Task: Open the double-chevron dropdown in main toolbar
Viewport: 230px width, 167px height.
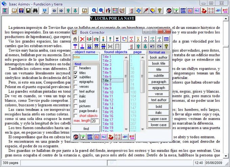Action: click(45, 11)
